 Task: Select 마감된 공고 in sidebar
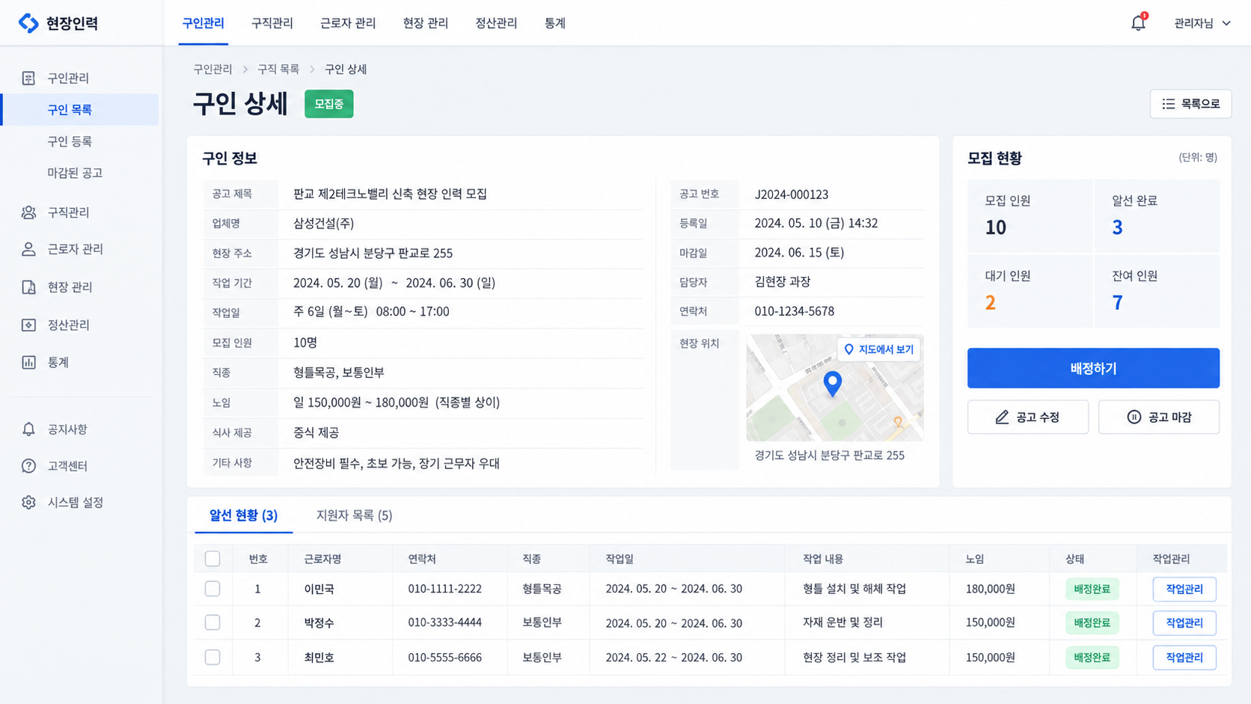[x=75, y=173]
